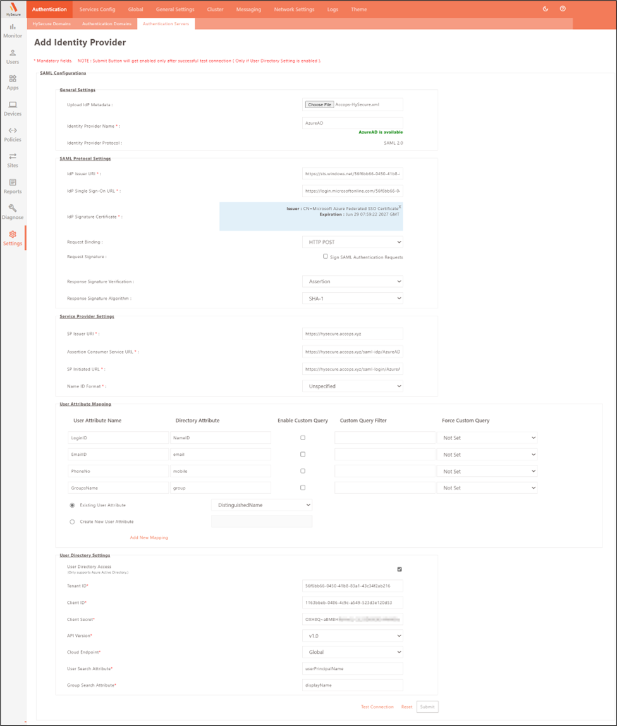This screenshot has height=726, width=617.
Task: Click the Tenant ID input field
Action: point(352,586)
